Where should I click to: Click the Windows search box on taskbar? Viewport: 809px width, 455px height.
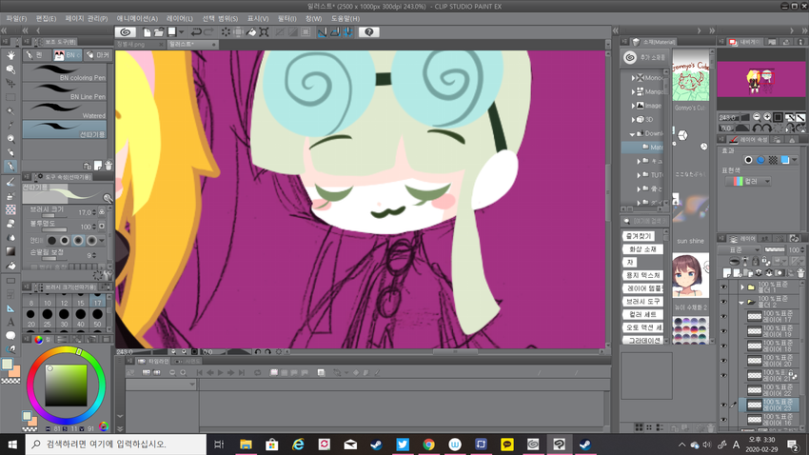(x=116, y=445)
